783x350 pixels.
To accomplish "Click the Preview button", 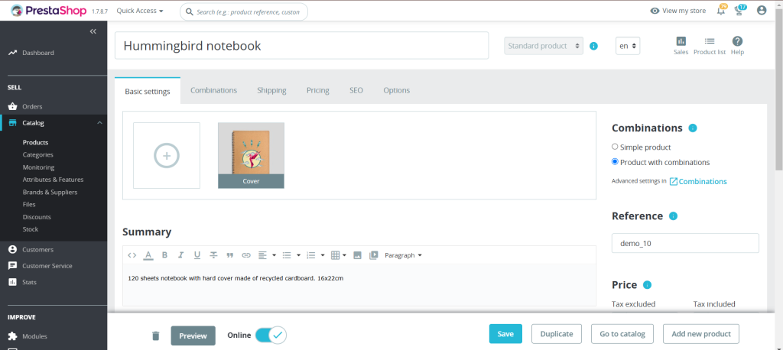I will (193, 335).
